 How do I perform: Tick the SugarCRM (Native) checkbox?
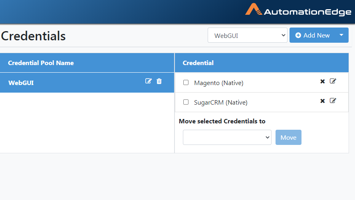tap(186, 102)
